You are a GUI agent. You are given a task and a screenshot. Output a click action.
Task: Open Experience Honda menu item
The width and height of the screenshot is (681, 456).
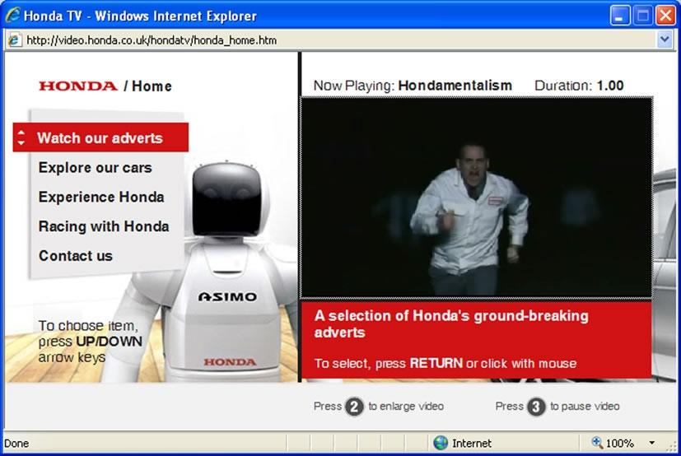pos(100,197)
